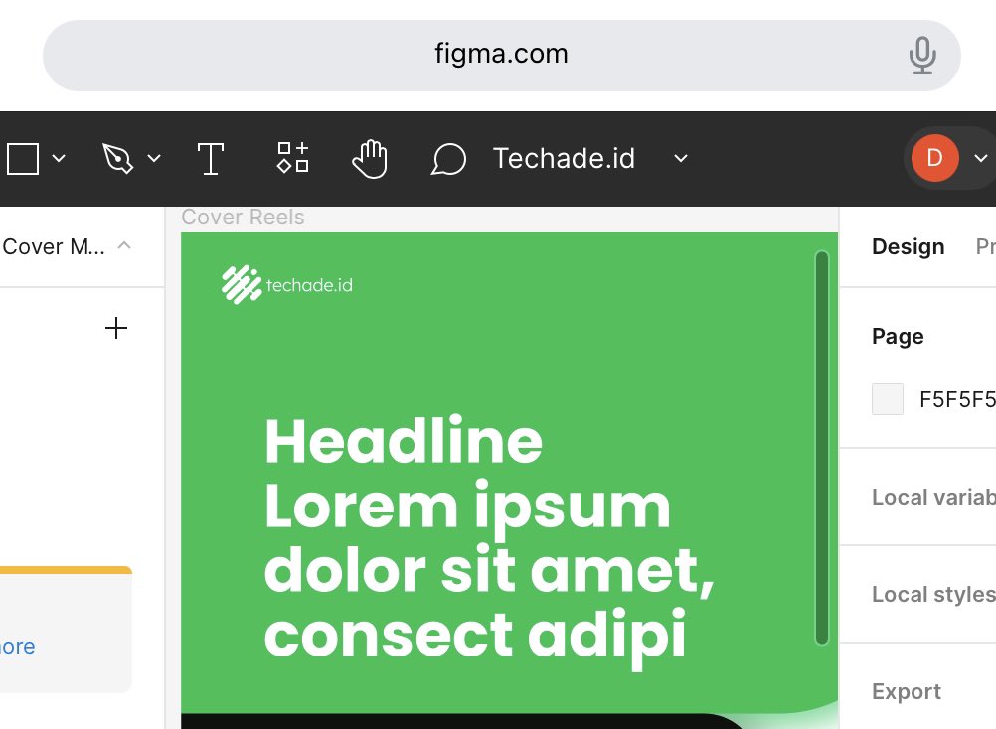
Task: Switch to the Design tab
Action: pos(907,246)
